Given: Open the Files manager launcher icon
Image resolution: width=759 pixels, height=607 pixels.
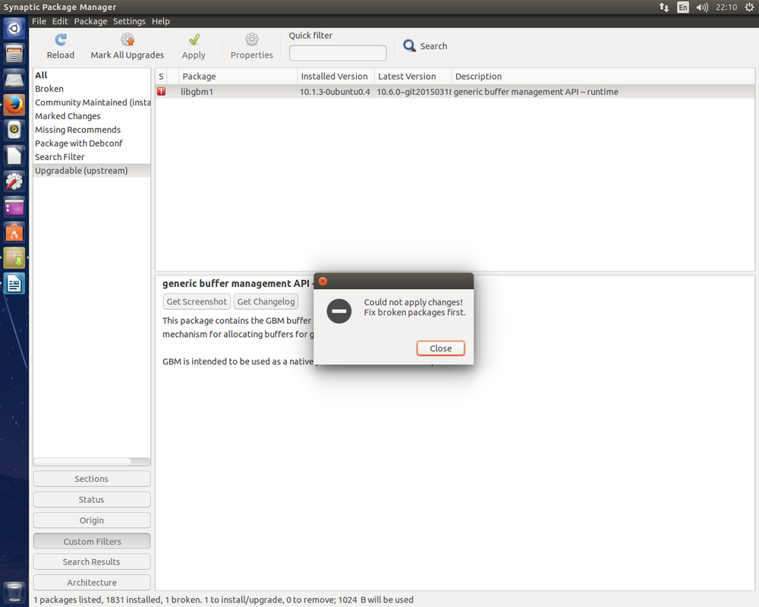Looking at the screenshot, I should coord(14,54).
